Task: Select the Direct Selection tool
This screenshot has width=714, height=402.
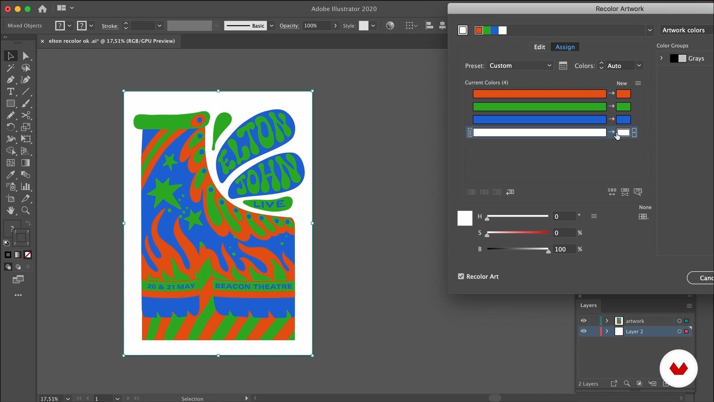Action: coord(26,56)
